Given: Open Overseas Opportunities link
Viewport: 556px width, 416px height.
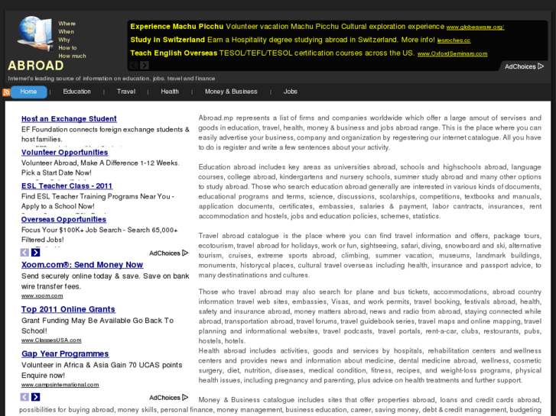Looking at the screenshot, I should point(63,220).
